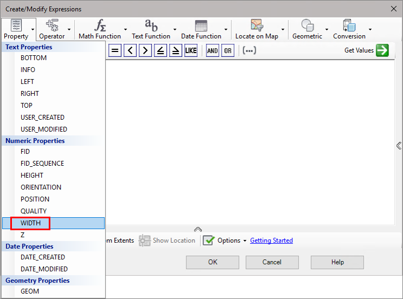Pick the TOP property
Image resolution: width=403 pixels, height=299 pixels.
click(53, 106)
